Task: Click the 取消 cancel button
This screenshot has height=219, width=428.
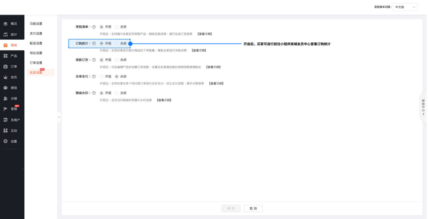Action: pos(253,208)
